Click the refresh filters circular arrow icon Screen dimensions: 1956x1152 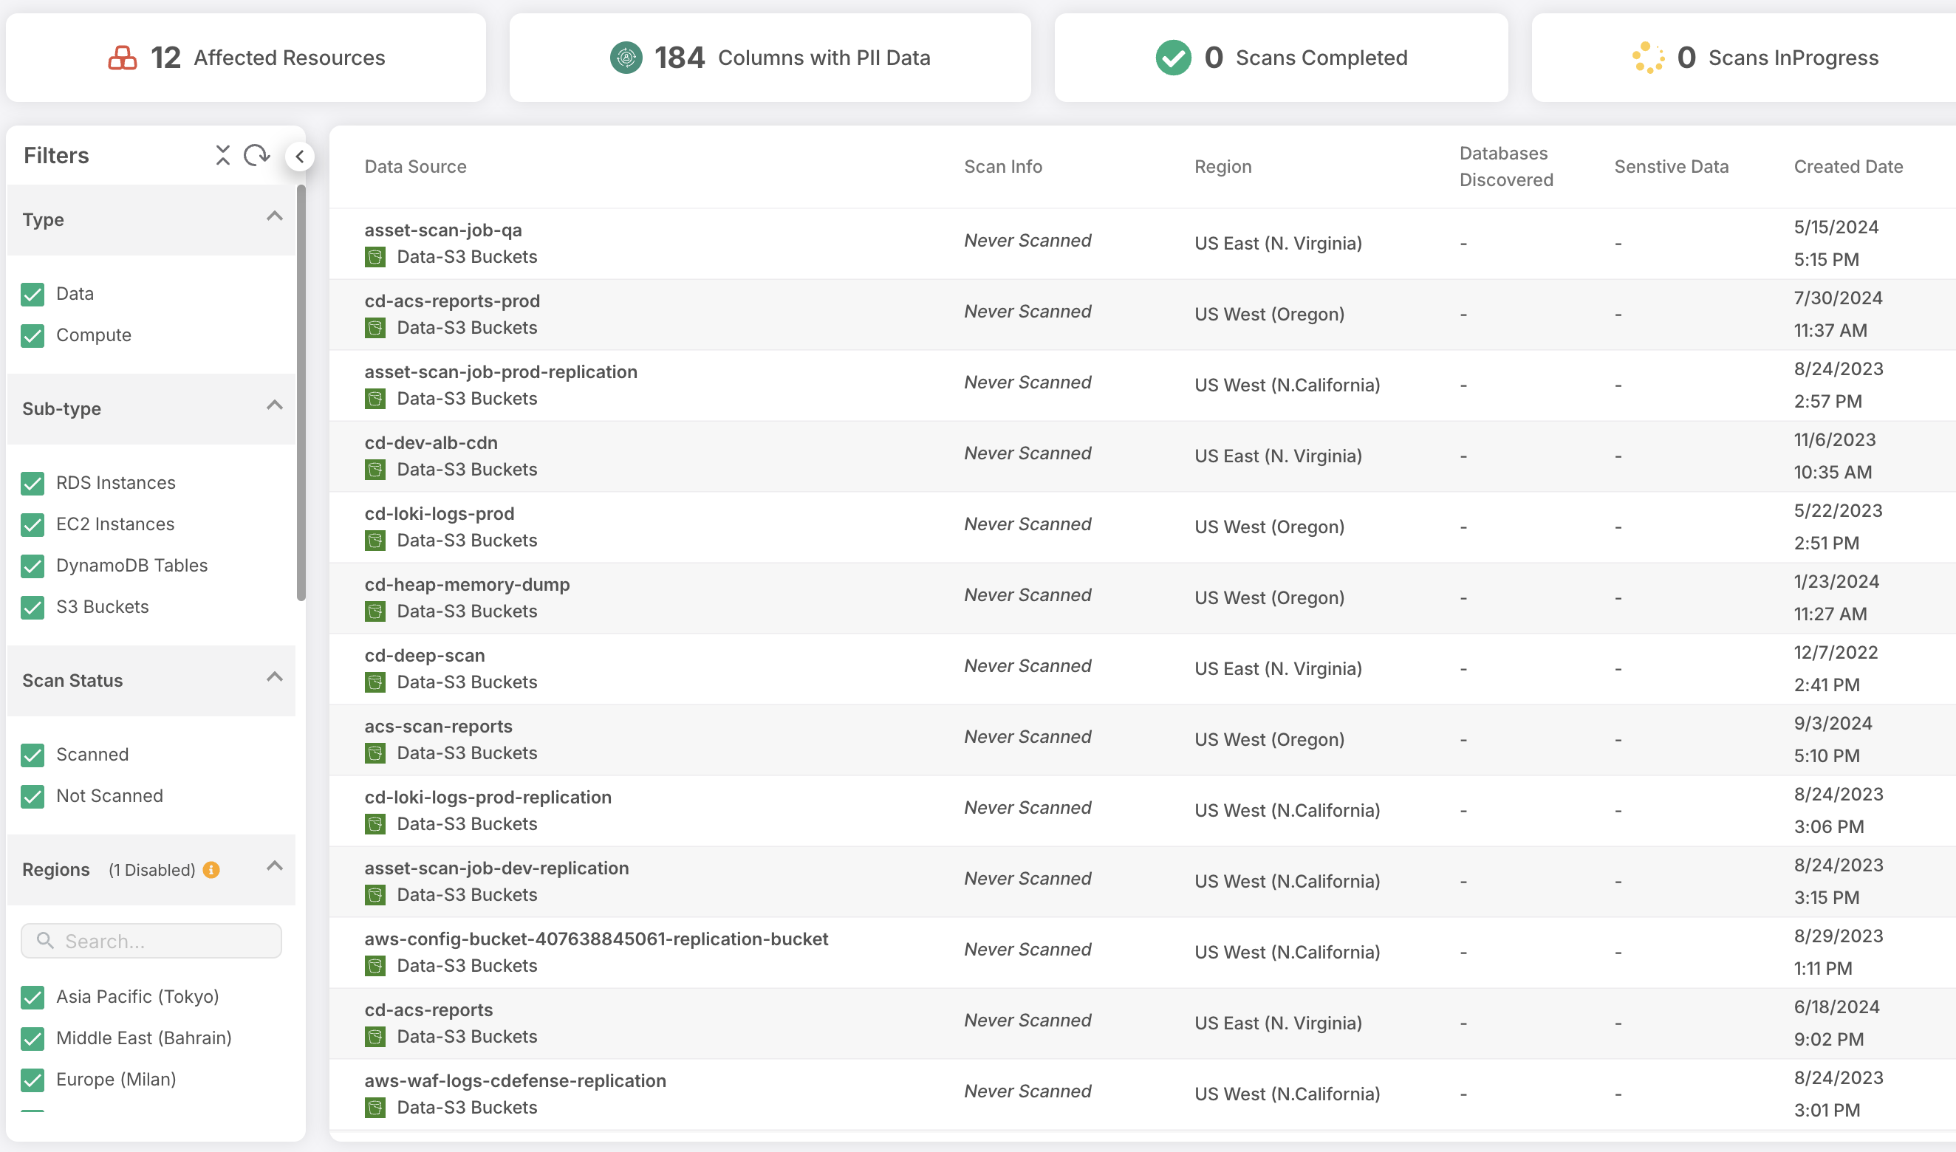pos(256,155)
